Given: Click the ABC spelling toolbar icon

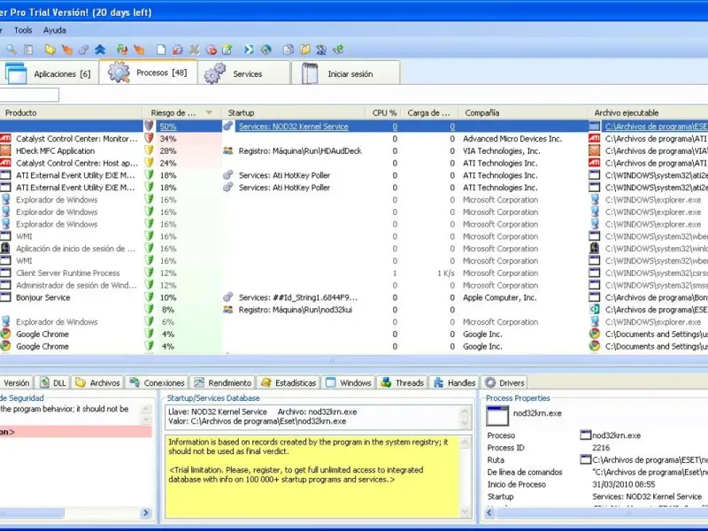Looking at the screenshot, I should (x=321, y=50).
